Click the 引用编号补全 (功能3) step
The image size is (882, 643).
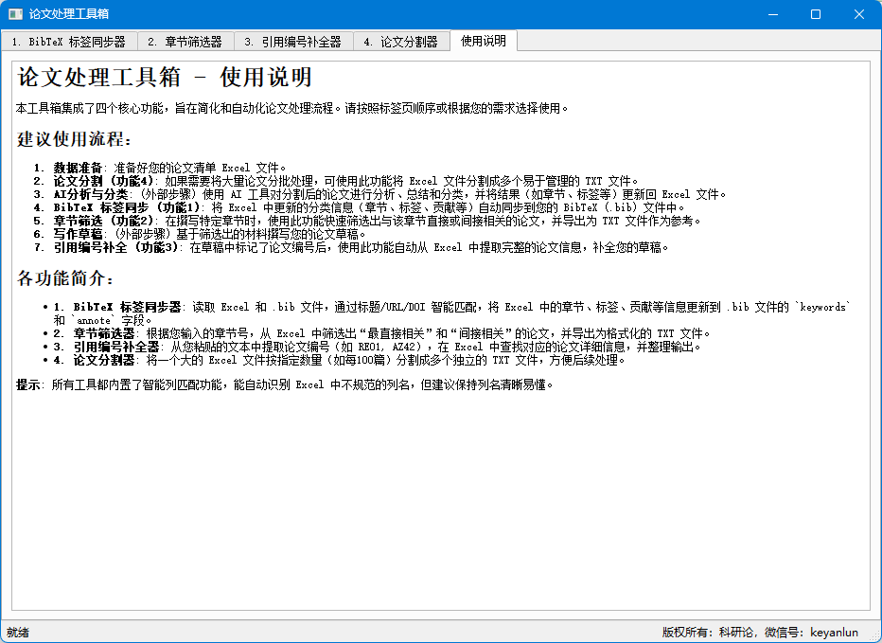tap(115, 247)
